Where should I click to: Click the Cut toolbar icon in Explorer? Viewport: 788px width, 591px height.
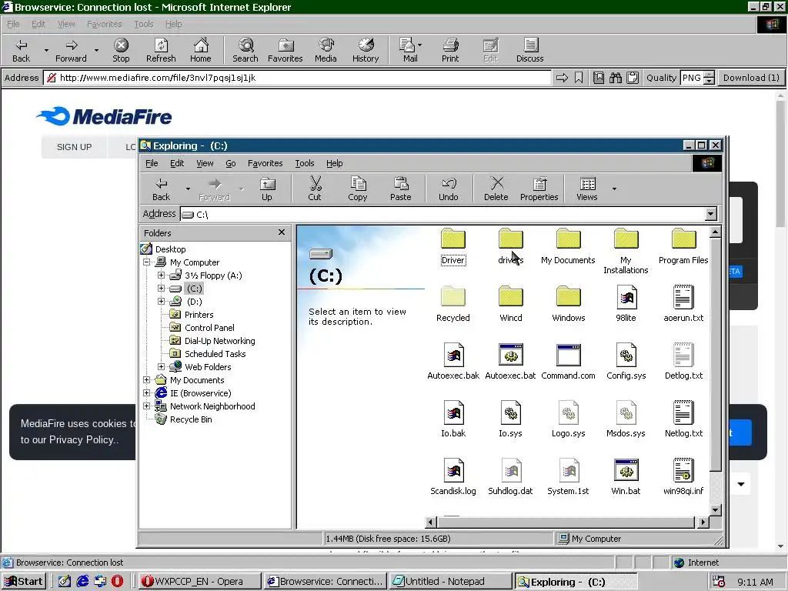(x=315, y=189)
